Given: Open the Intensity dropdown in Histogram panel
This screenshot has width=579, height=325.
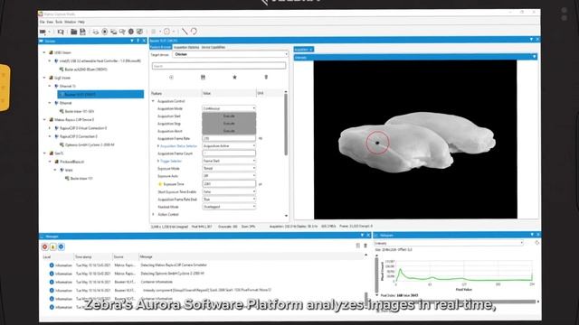Looking at the screenshot, I should [449, 243].
